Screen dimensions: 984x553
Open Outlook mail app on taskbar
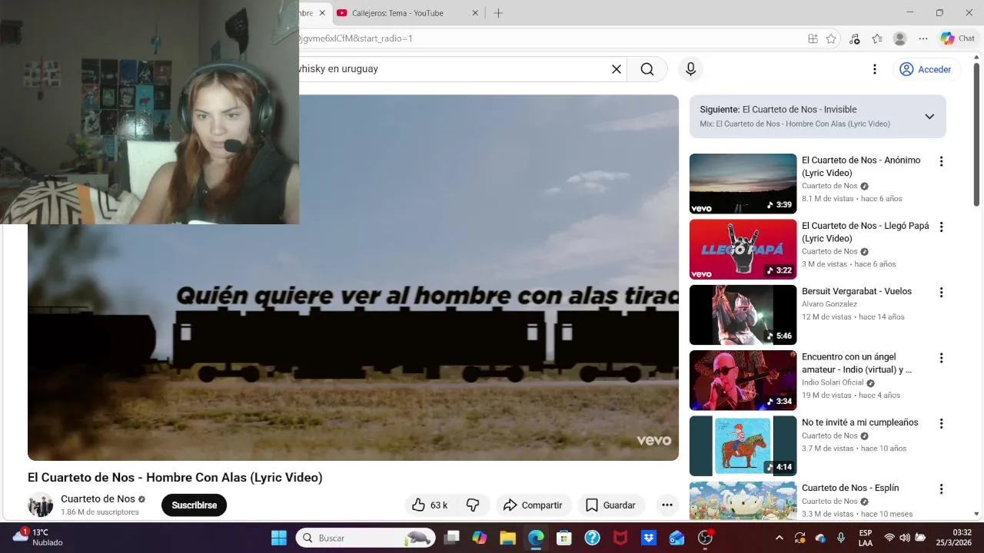(x=676, y=538)
